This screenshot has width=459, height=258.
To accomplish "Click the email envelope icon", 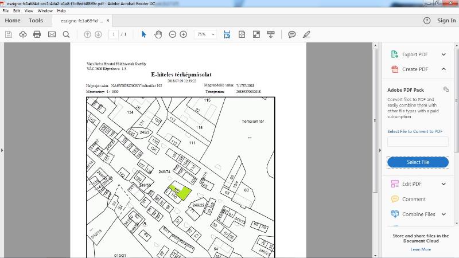I will (52, 34).
